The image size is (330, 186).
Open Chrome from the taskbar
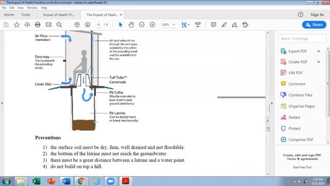click(x=81, y=181)
